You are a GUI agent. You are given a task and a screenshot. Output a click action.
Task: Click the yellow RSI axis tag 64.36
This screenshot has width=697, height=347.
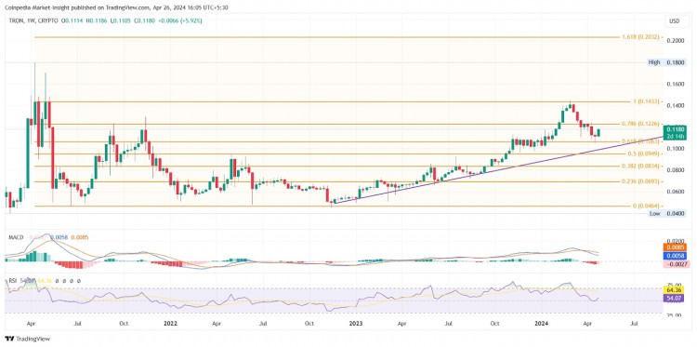(x=675, y=291)
